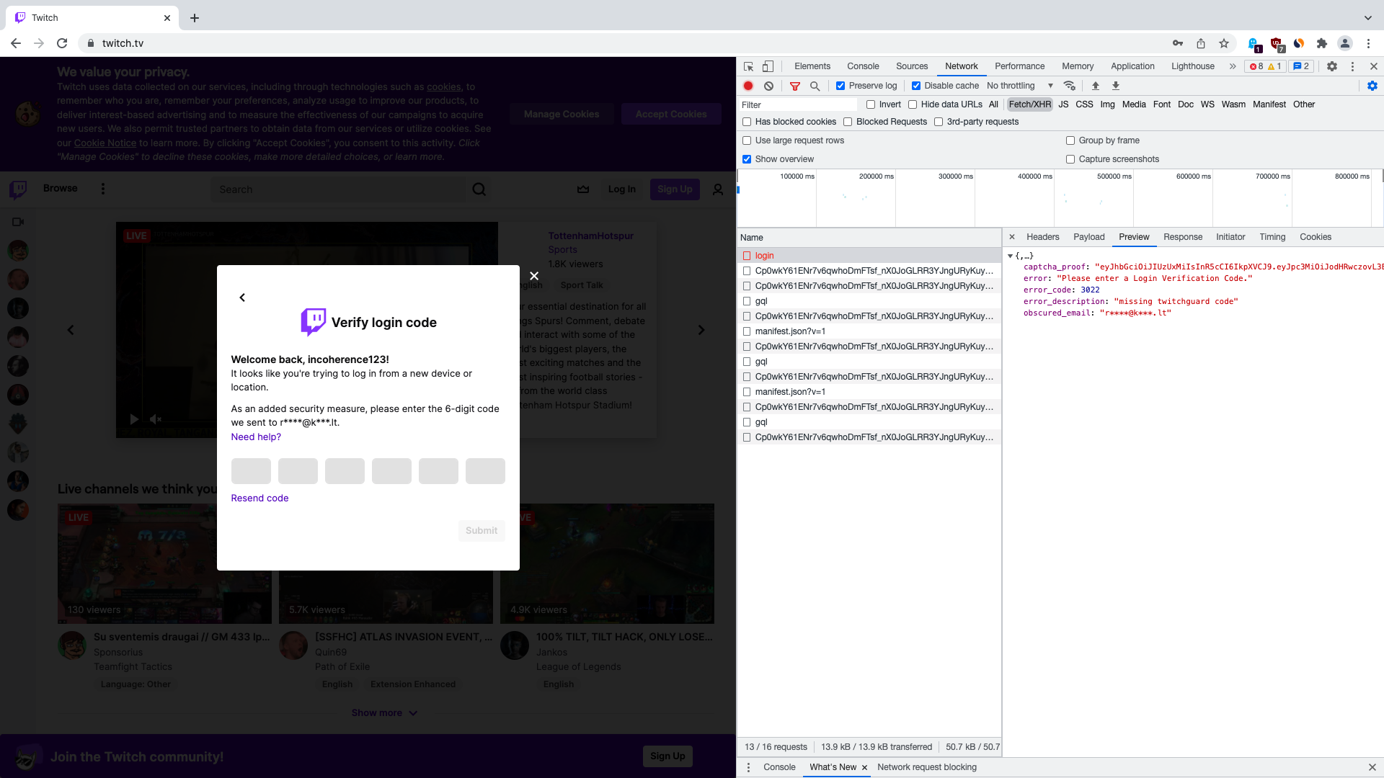Close the Verify login code dialog
This screenshot has width=1384, height=778.
pos(534,276)
